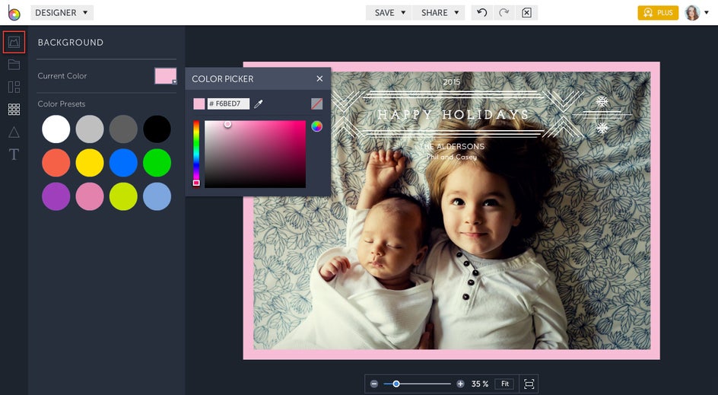This screenshot has width=718, height=395.
Task: Pick a color with the eyedropper
Action: coord(259,104)
